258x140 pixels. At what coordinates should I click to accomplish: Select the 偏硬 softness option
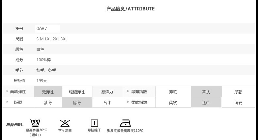238,103
